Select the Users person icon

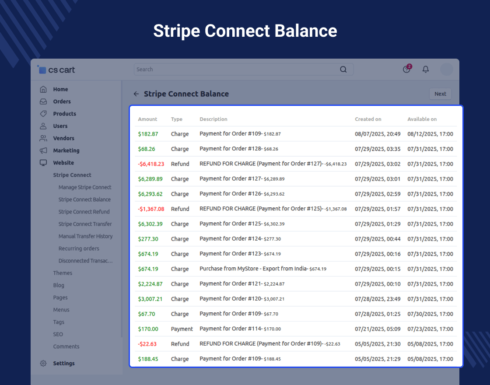[43, 126]
